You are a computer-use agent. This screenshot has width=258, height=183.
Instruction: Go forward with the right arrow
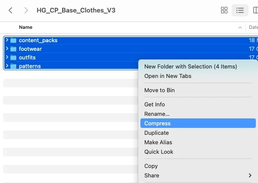26,10
